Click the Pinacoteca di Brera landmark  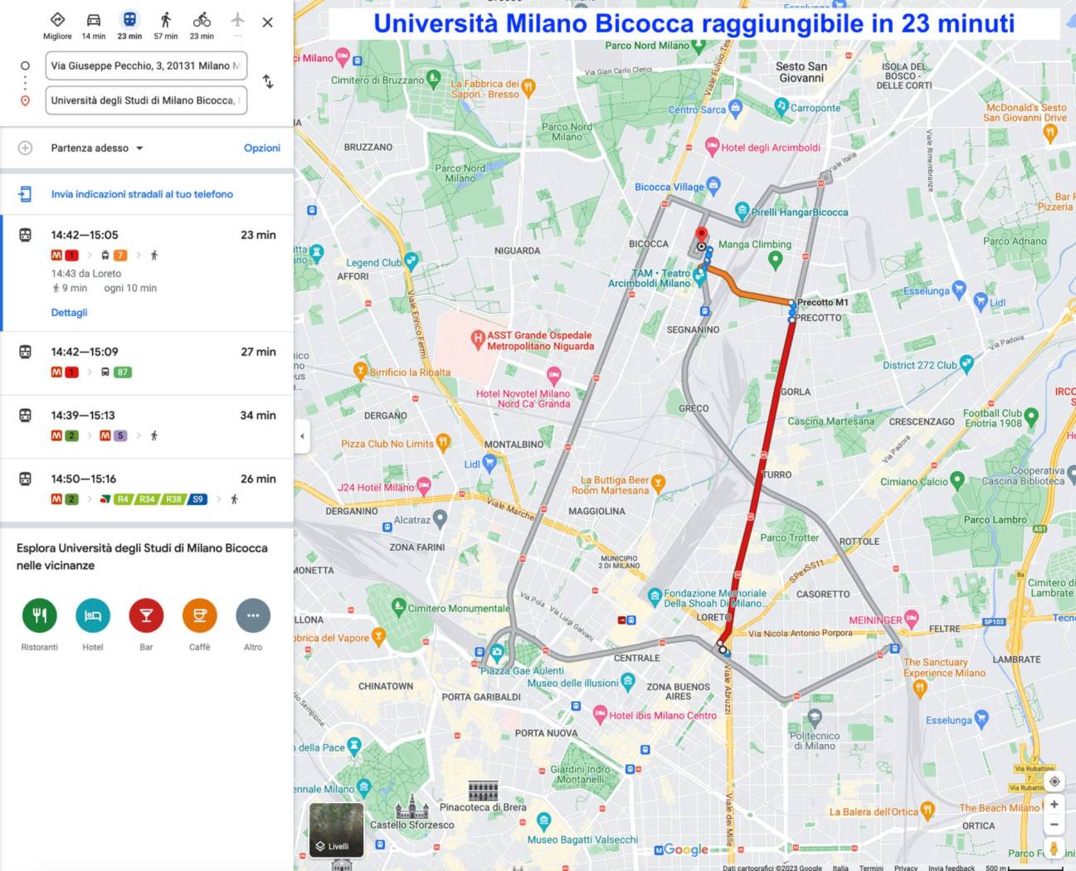click(x=483, y=791)
